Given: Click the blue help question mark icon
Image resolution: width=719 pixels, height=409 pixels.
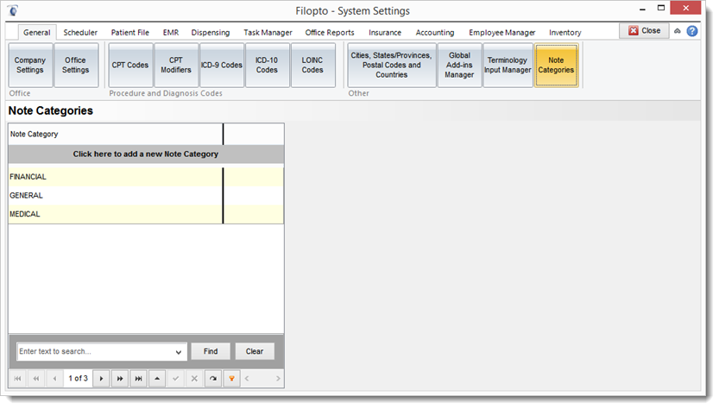Looking at the screenshot, I should (692, 31).
